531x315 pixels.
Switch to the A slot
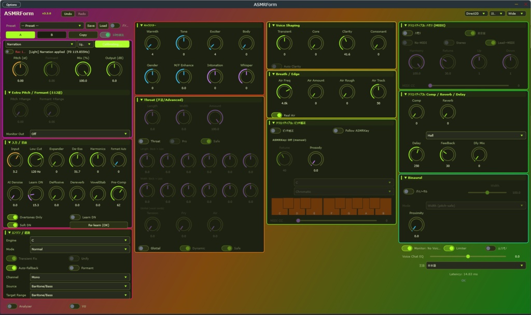20,35
